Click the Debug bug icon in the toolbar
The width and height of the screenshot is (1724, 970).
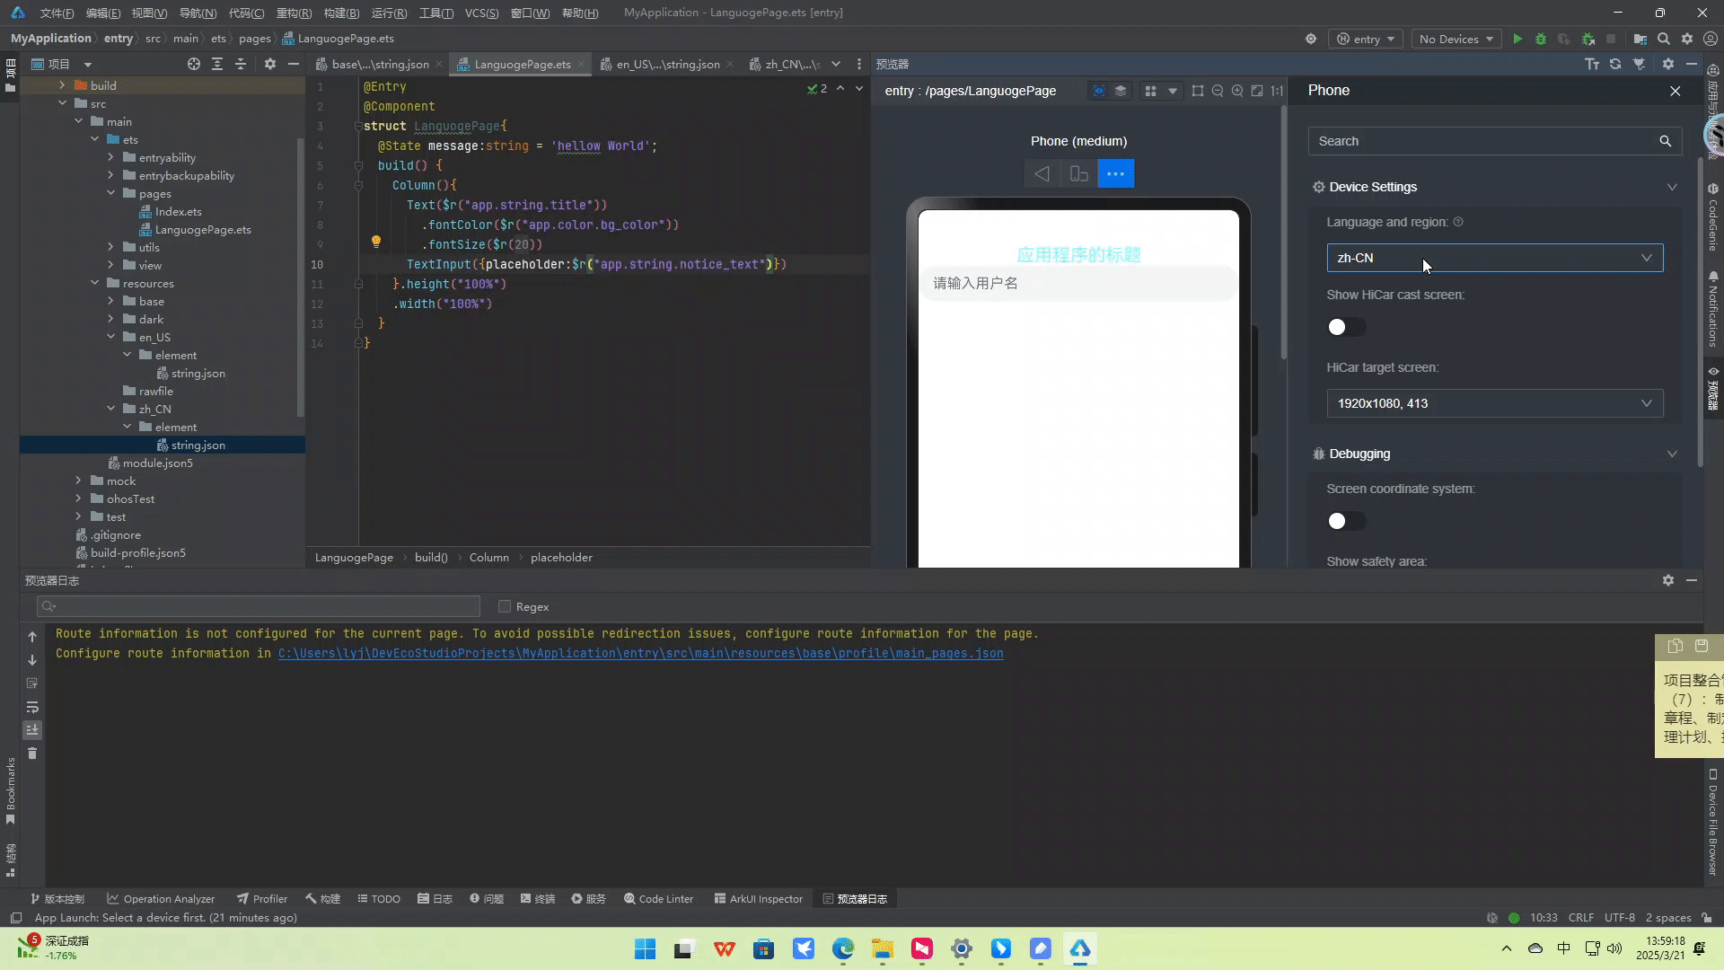tap(1541, 39)
